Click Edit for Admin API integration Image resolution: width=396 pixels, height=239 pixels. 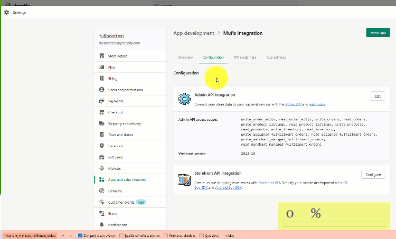[378, 96]
